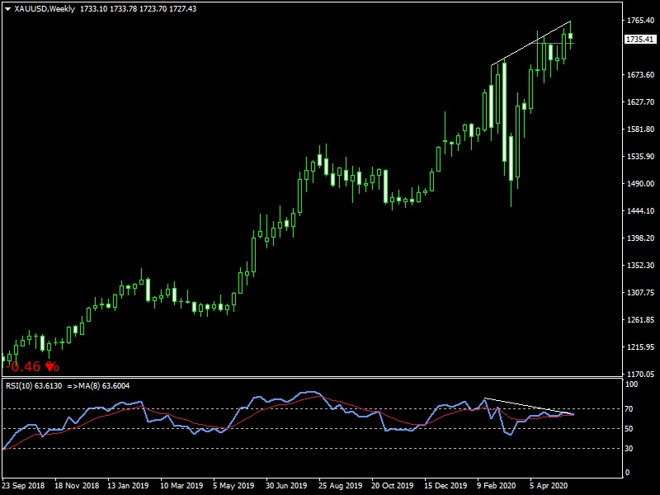Select the -0.46 % red change label

click(x=32, y=366)
